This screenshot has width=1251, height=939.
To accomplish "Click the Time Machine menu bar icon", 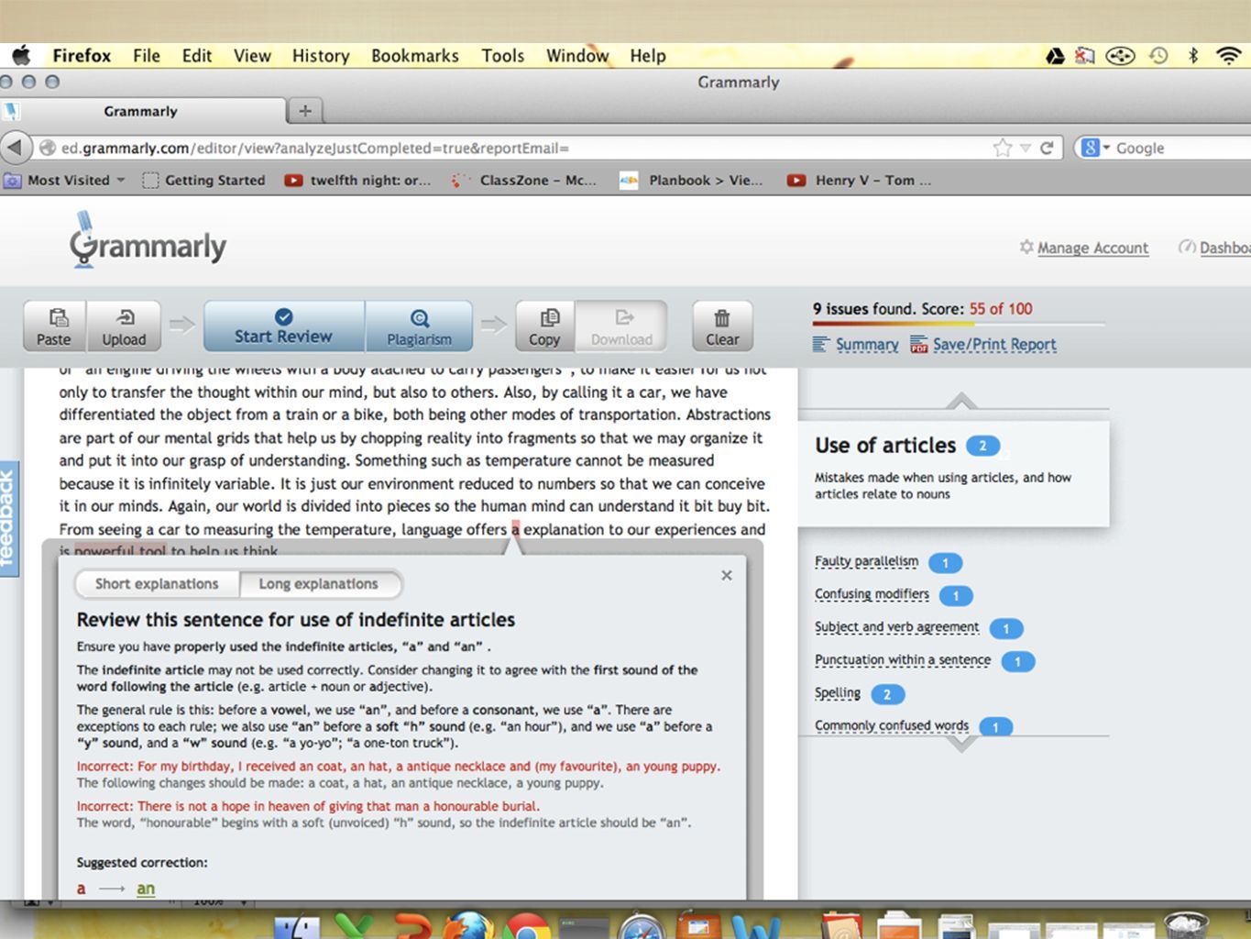I will pos(1158,56).
